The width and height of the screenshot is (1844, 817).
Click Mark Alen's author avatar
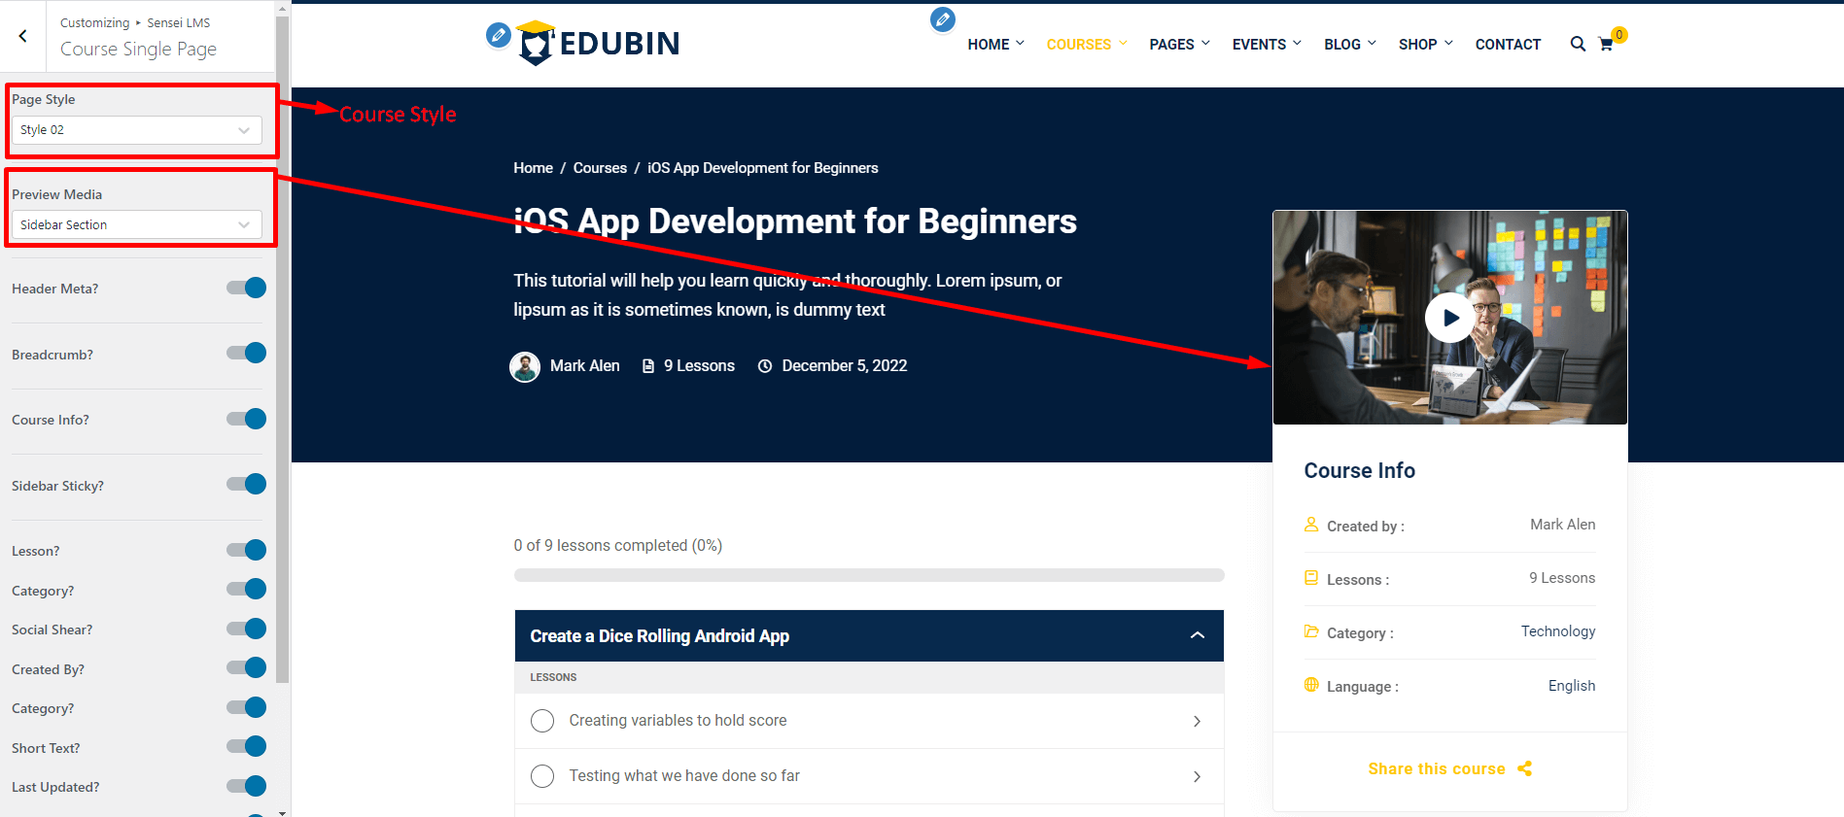(x=525, y=366)
